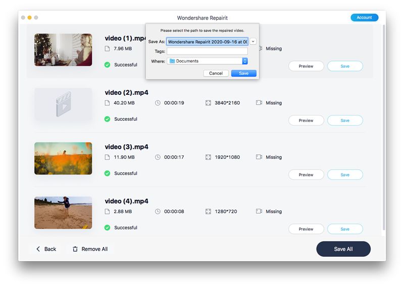Cancel the save dialog
The width and height of the screenshot is (404, 287).
(216, 73)
